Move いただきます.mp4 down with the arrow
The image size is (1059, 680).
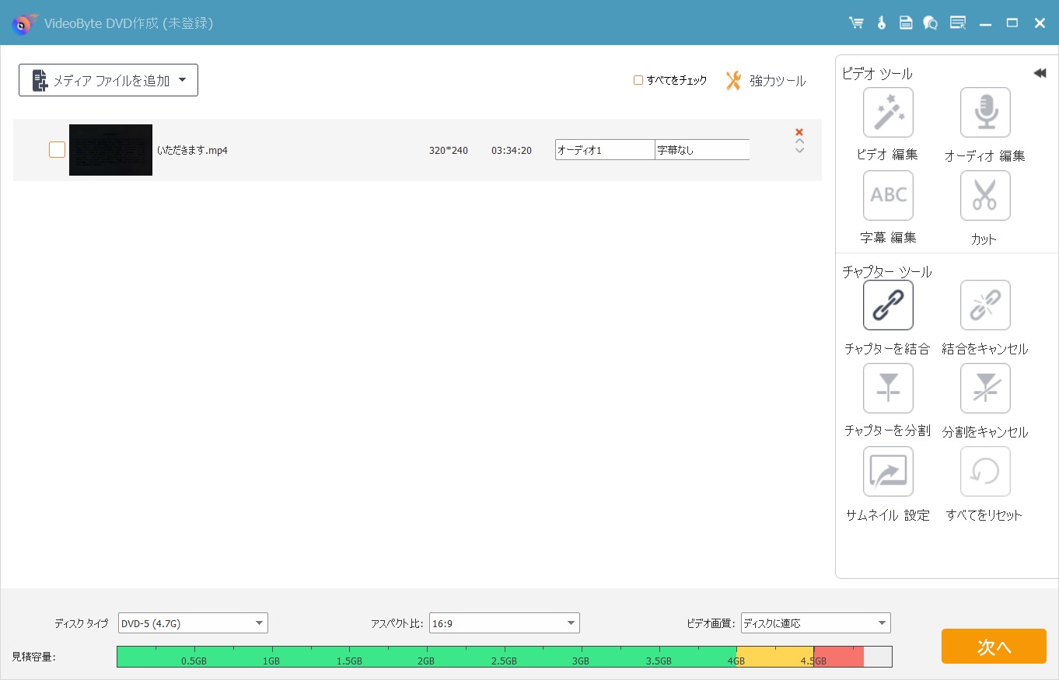point(799,150)
